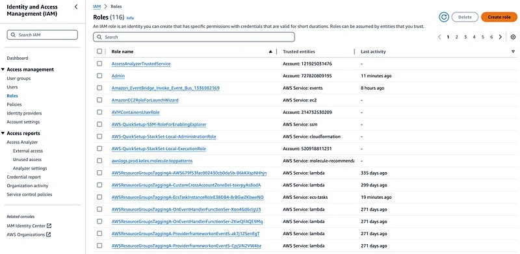Click 'Account: 727820809195' trusted entity cell
The width and height of the screenshot is (520, 254).
click(x=307, y=75)
